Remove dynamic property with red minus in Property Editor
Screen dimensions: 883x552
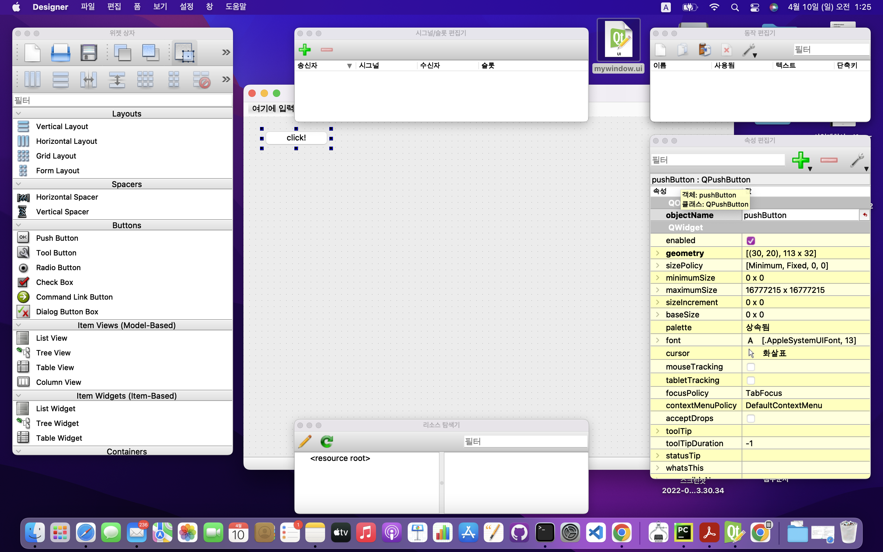click(829, 160)
